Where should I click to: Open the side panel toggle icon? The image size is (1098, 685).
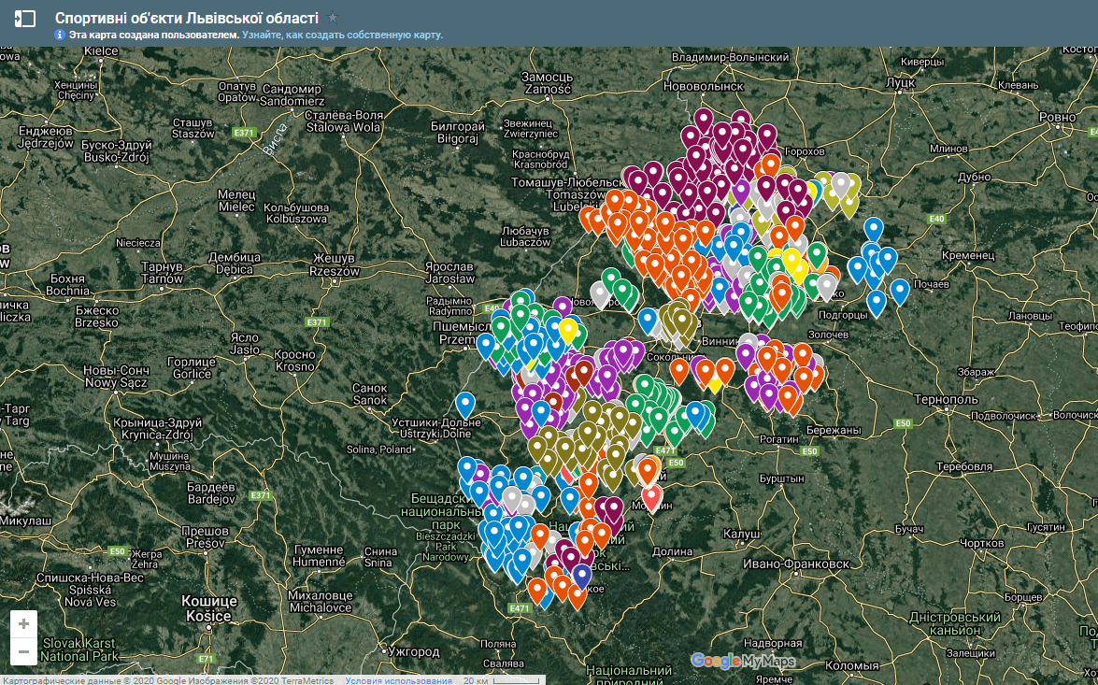[x=25, y=18]
